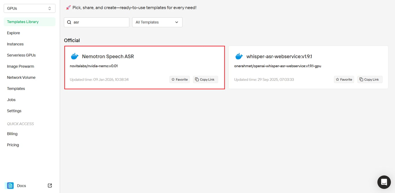The height and width of the screenshot is (193, 395).
Task: Favorite the whisper-asr-webservice template
Action: coord(344,79)
